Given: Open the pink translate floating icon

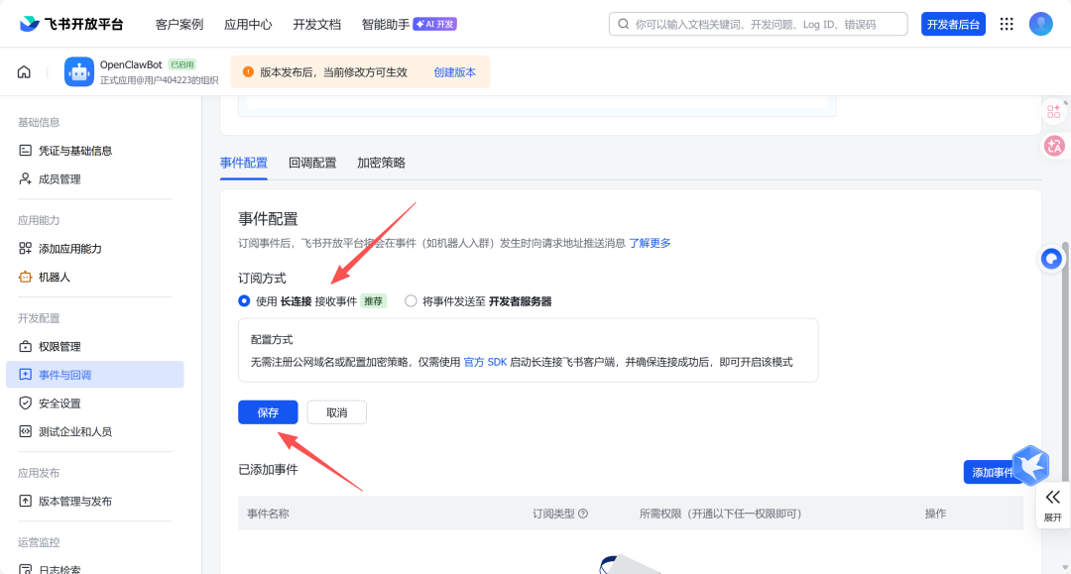Looking at the screenshot, I should (x=1053, y=146).
